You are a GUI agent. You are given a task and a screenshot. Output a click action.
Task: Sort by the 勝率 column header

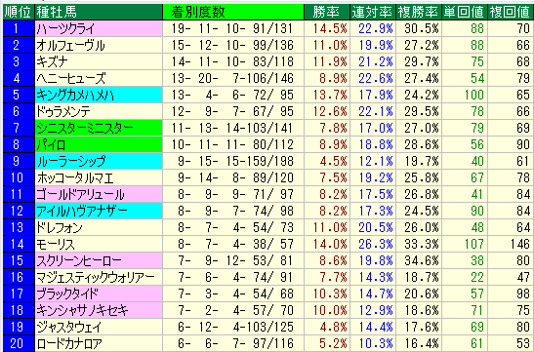click(x=327, y=12)
